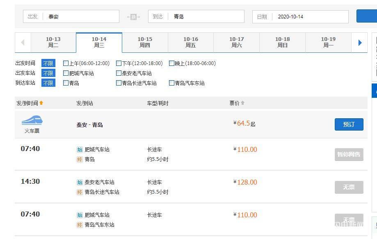
Task: Enable the 肥城汽车站 departure station filter
Action: click(x=66, y=73)
